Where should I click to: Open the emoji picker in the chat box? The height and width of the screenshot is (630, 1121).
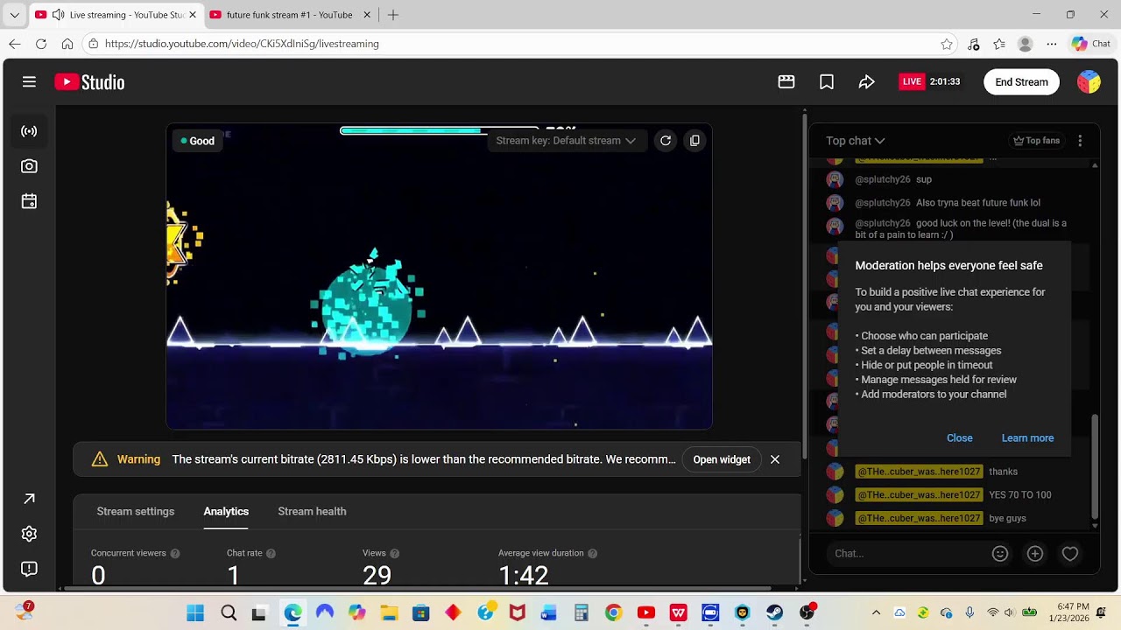(1000, 553)
